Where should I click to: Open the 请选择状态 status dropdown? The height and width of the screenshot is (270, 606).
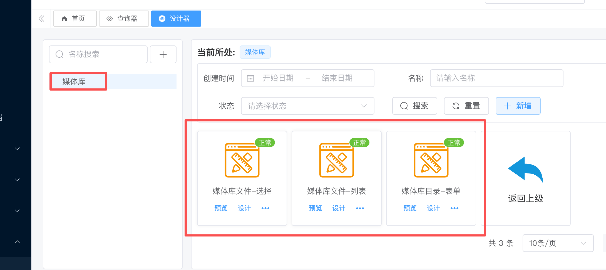pyautogui.click(x=307, y=106)
